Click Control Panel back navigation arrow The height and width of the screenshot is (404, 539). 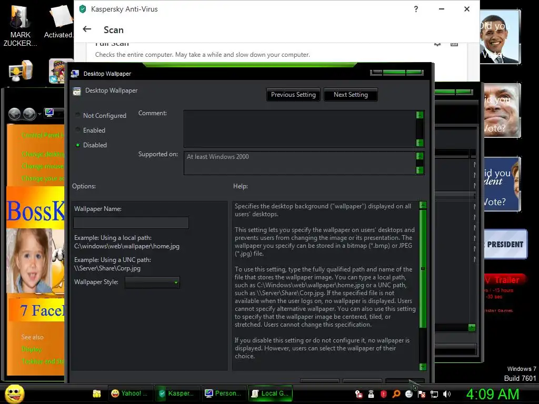point(14,114)
